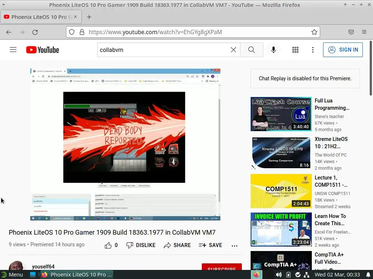Open tracking protection shield icon
The image size is (373, 279).
72,32
